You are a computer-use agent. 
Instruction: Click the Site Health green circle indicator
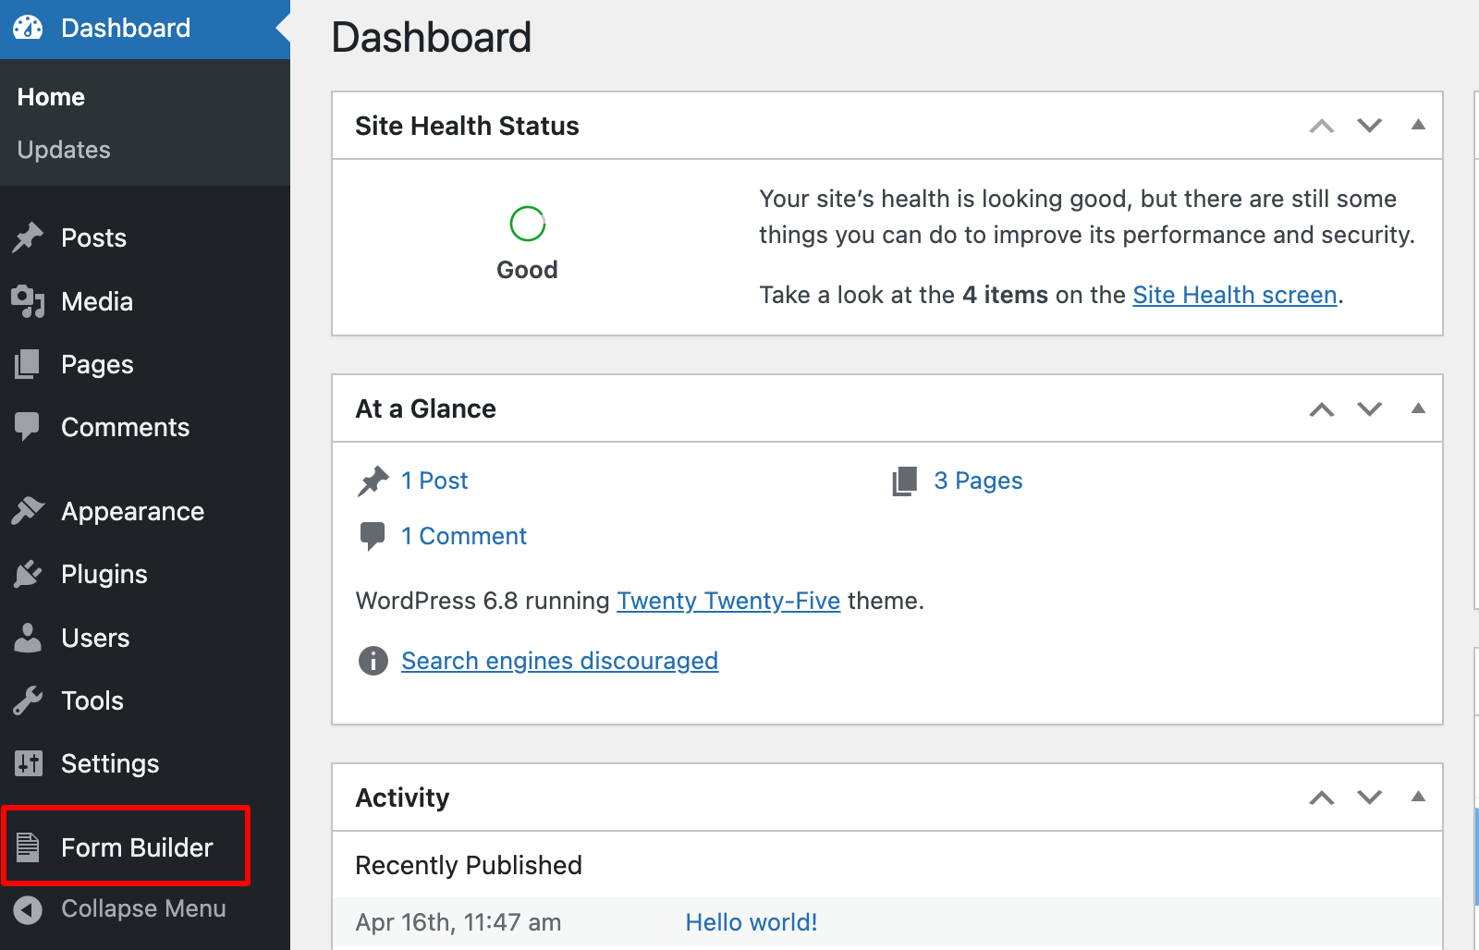click(x=528, y=224)
